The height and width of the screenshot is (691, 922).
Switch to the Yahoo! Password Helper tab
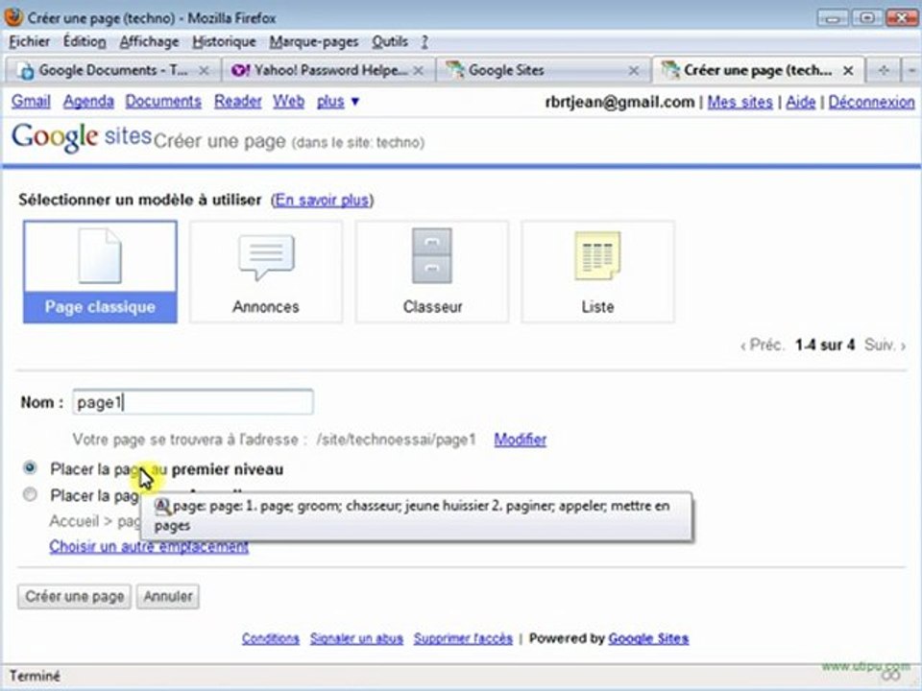[x=328, y=70]
